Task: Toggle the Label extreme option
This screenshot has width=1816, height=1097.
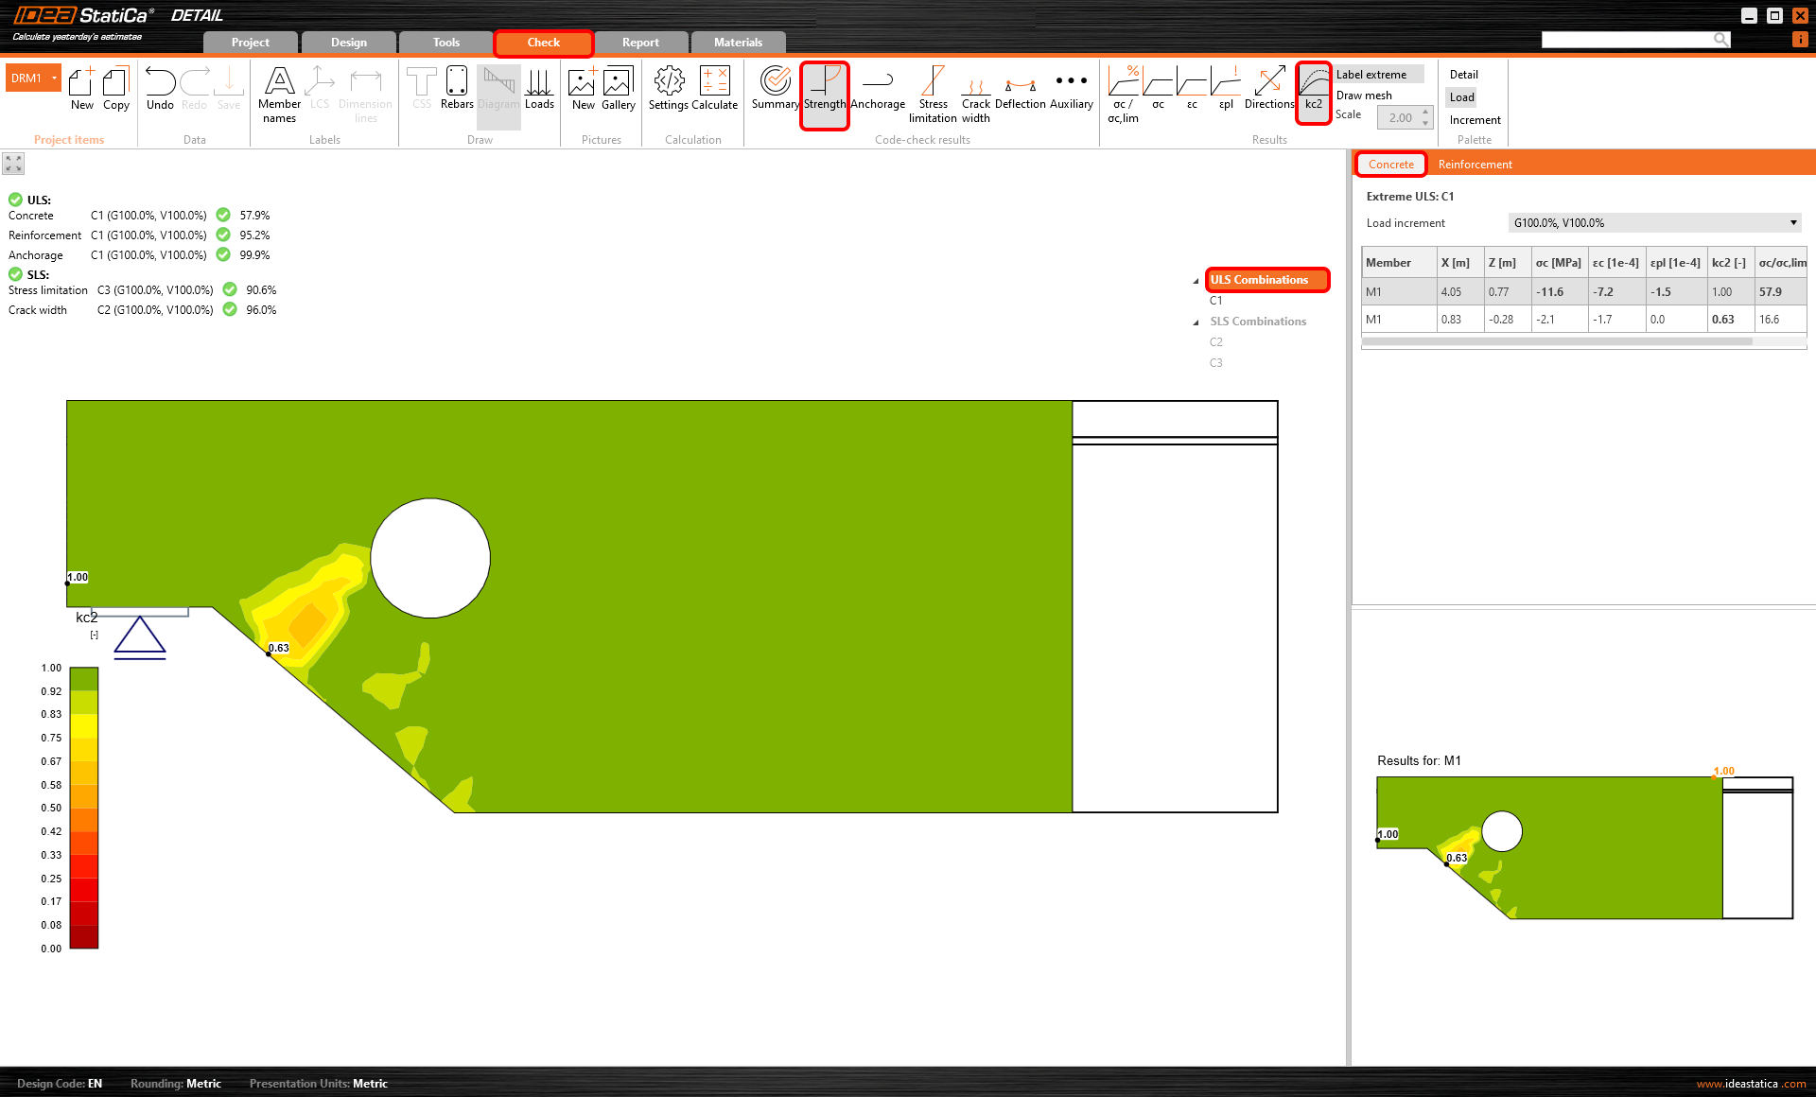Action: 1371,75
